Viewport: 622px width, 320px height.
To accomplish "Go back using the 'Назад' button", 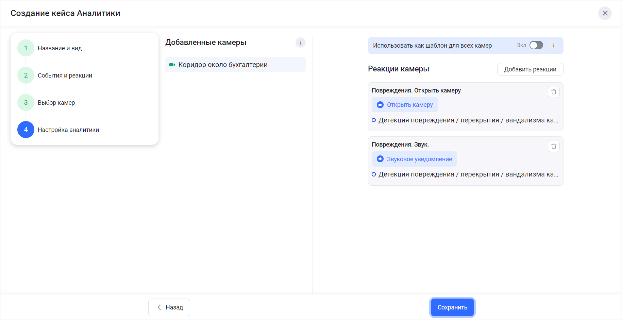I will [x=169, y=307].
